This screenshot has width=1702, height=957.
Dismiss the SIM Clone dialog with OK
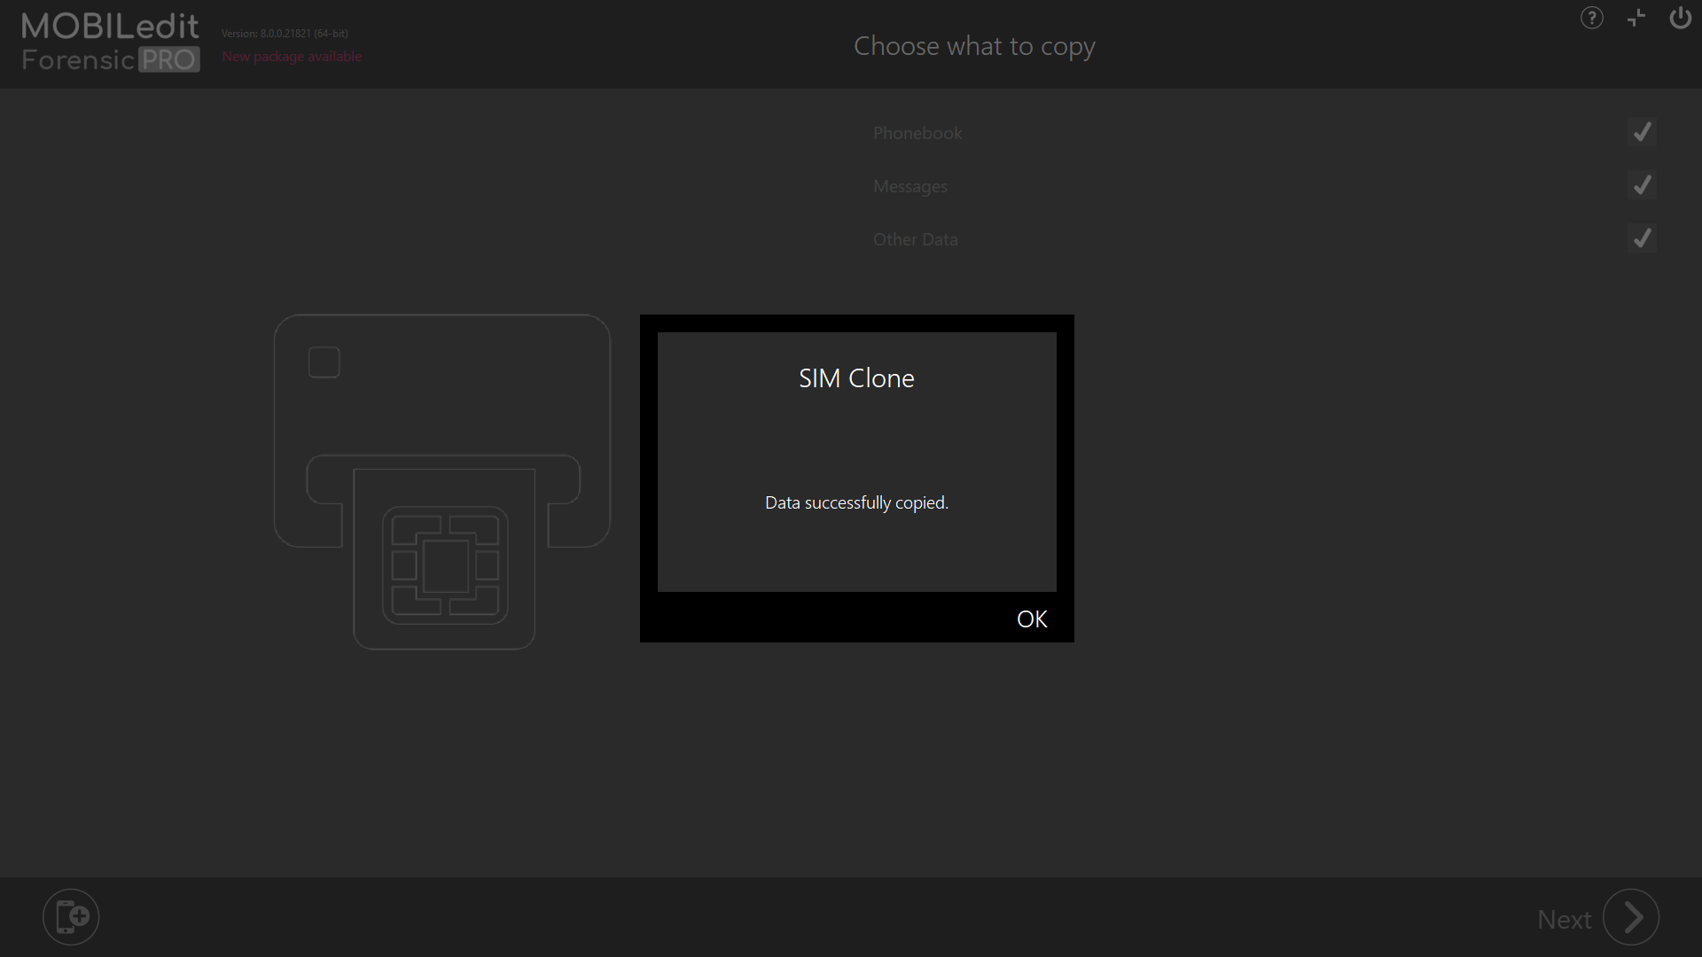(x=1031, y=619)
